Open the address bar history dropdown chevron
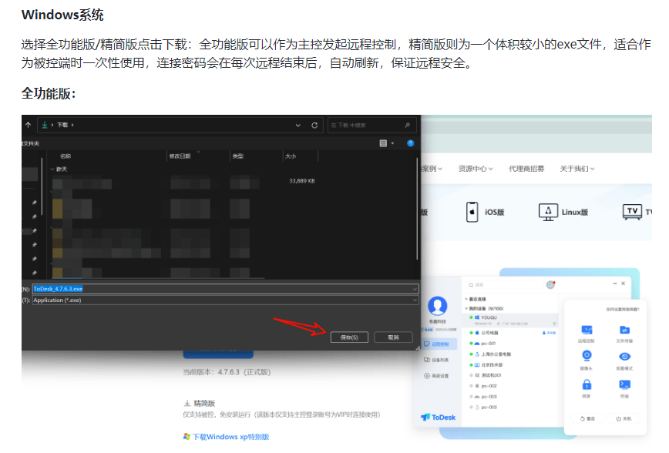The width and height of the screenshot is (669, 453). coord(298,126)
